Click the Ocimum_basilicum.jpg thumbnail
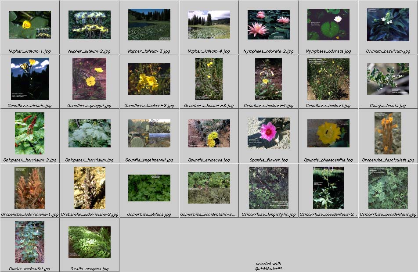 tap(388, 25)
